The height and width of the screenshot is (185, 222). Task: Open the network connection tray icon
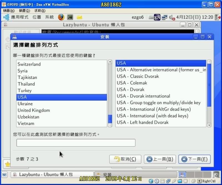coord(165,17)
